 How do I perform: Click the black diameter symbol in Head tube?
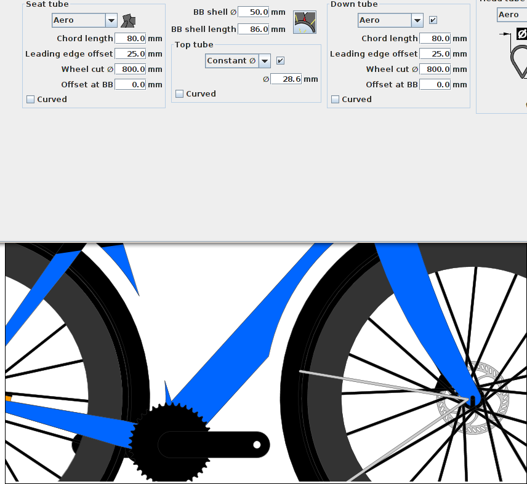point(521,34)
